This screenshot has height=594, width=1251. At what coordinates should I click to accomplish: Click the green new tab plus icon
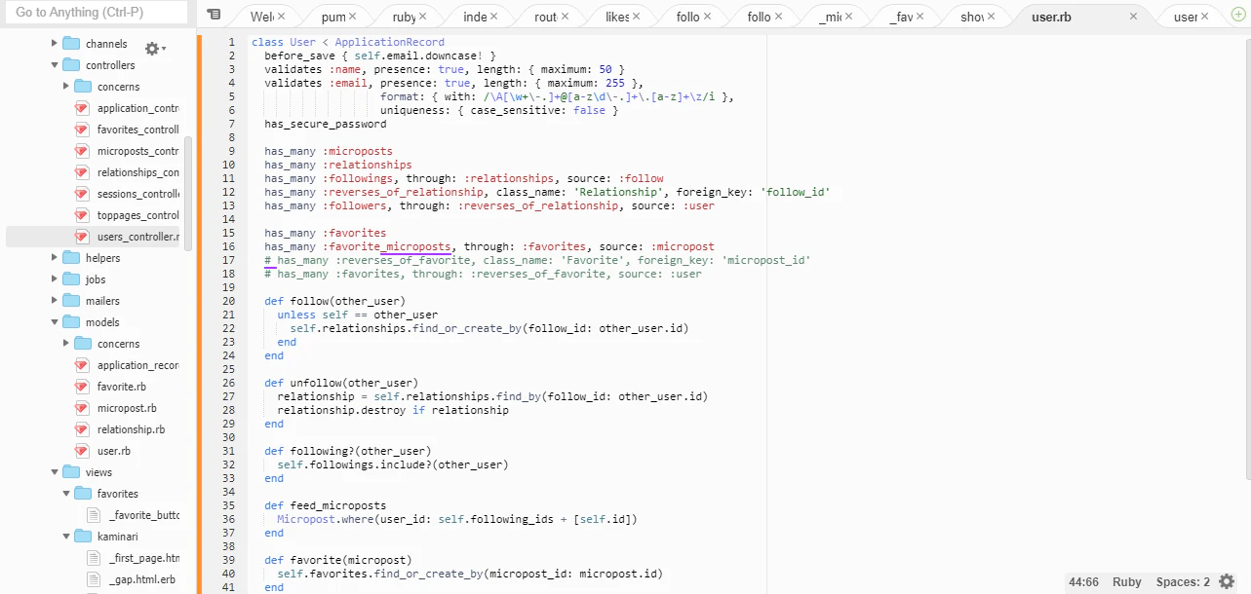pos(1236,17)
